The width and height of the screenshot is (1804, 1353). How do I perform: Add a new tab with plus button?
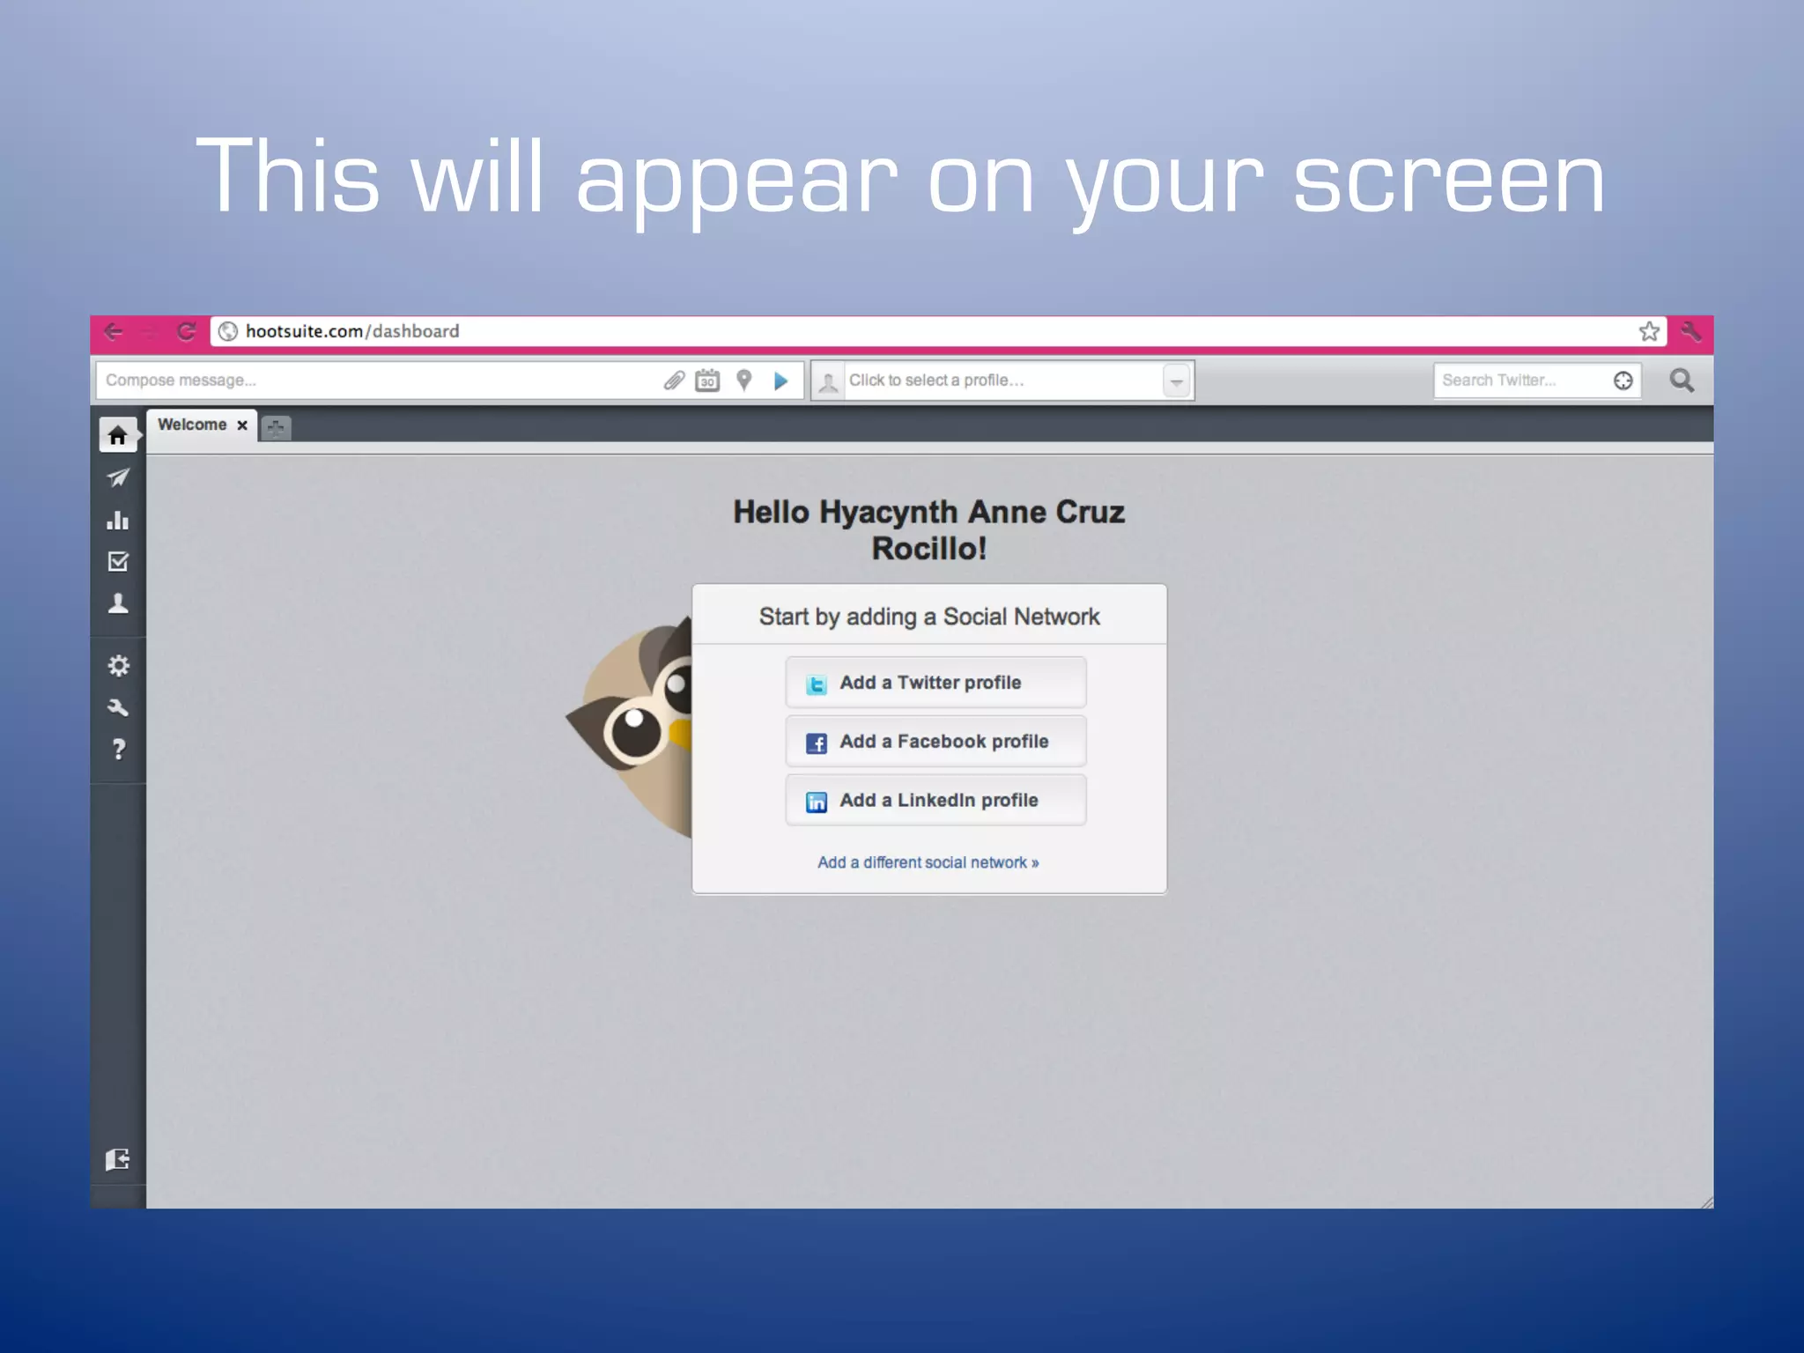[276, 428]
